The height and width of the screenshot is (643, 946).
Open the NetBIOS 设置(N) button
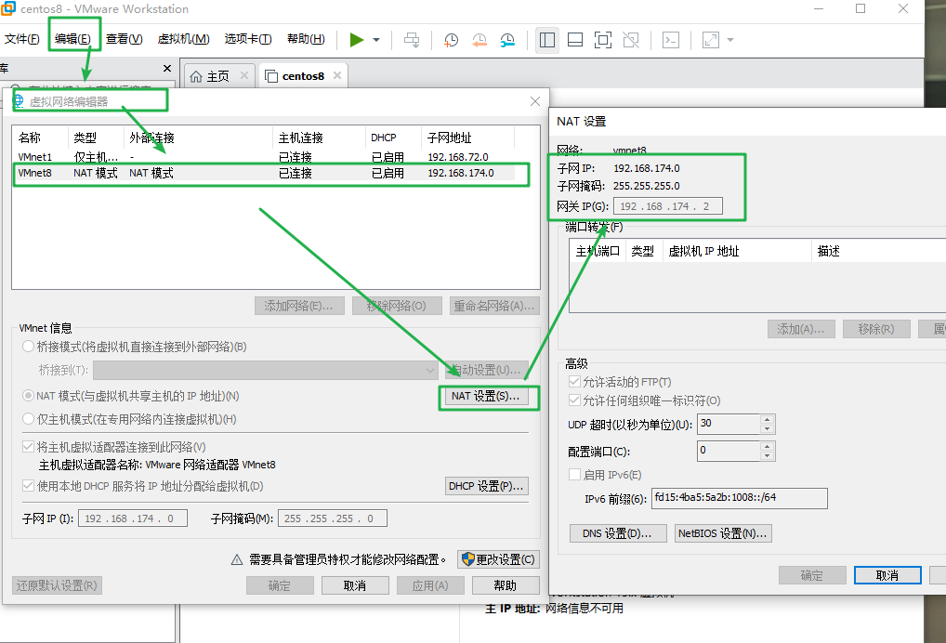(x=723, y=534)
